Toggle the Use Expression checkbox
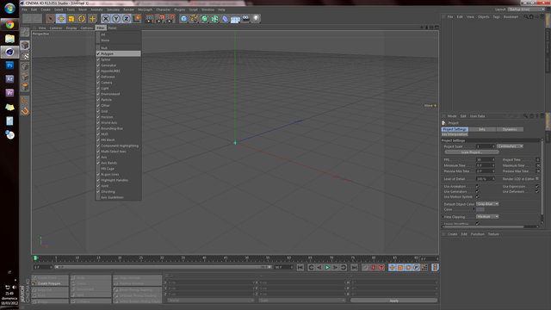Image resolution: width=551 pixels, height=310 pixels. pos(537,186)
